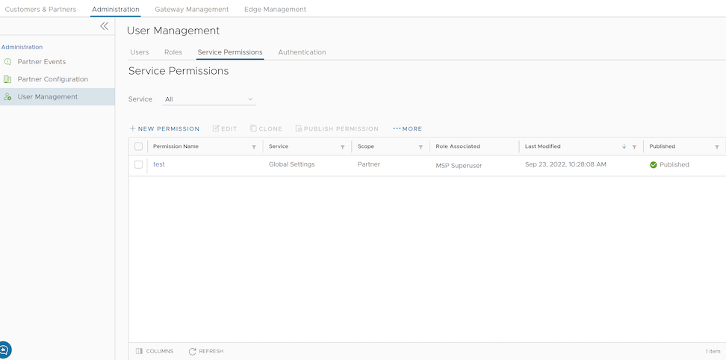Collapse the sidebar with double-chevron icon
726x360 pixels.
point(104,26)
